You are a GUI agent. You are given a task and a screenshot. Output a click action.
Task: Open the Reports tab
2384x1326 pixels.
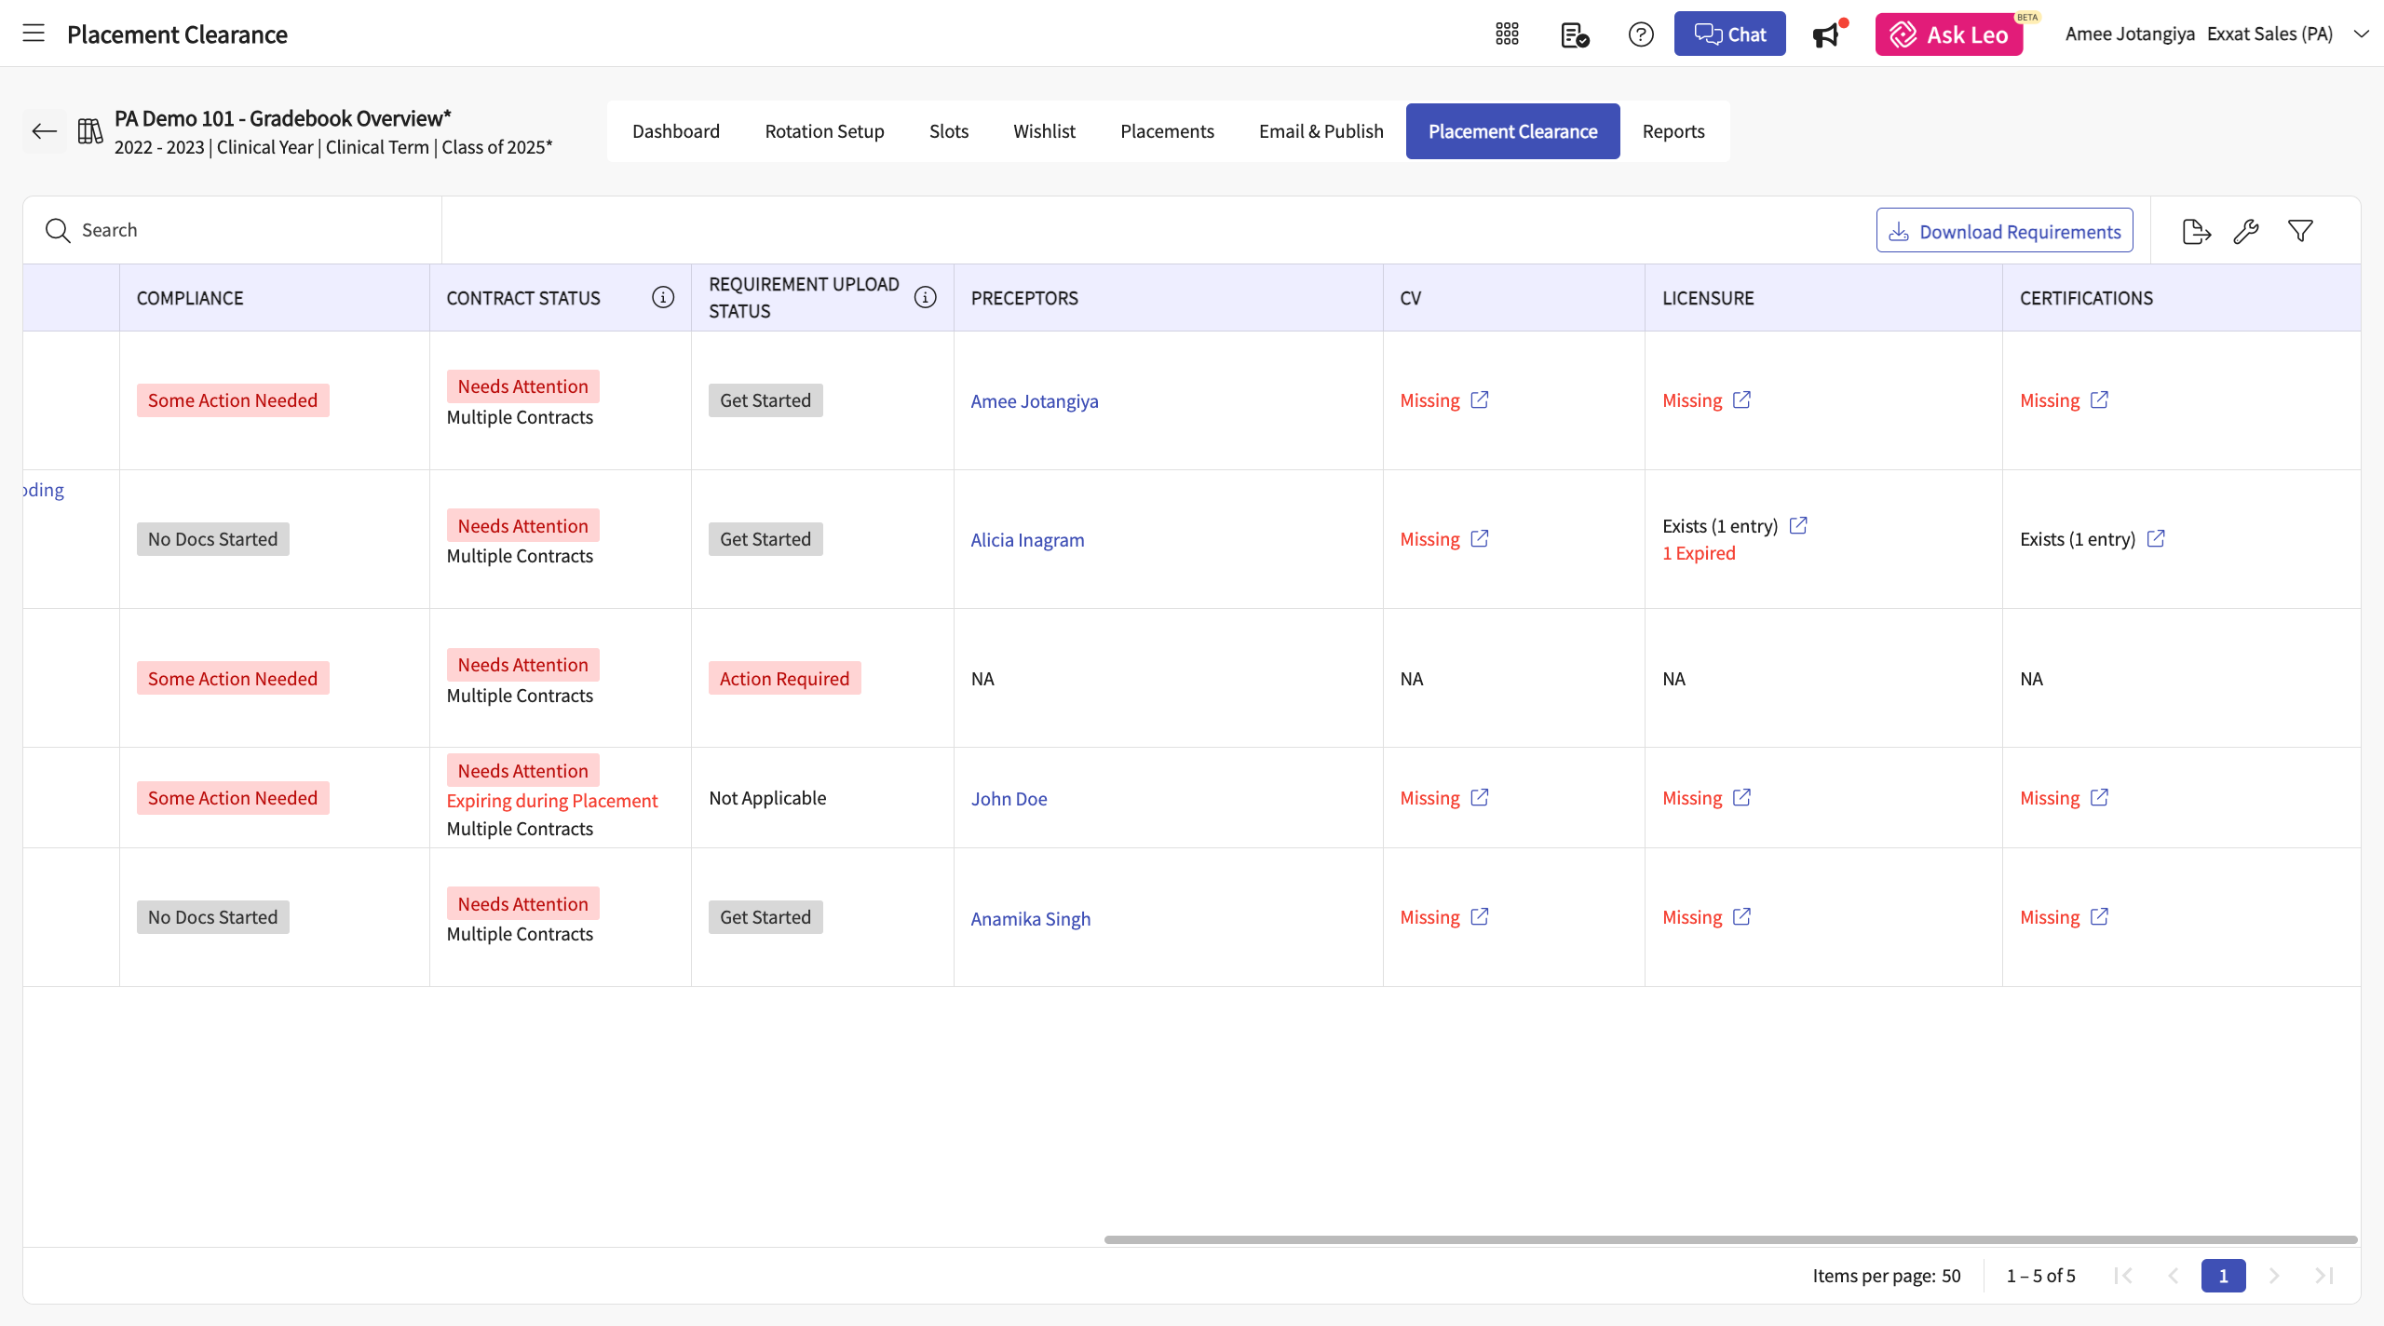(1673, 131)
